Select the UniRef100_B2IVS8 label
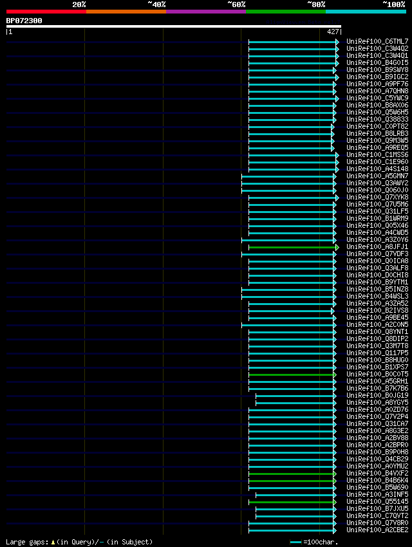The image size is (412, 547). [x=377, y=310]
